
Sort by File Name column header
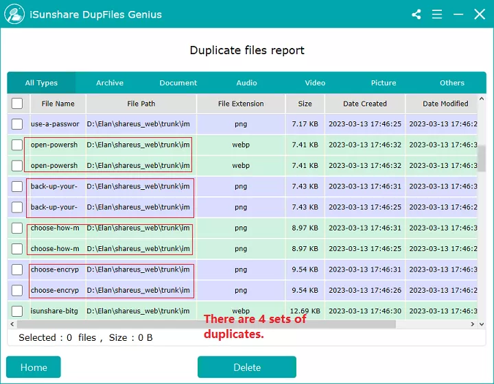(58, 104)
